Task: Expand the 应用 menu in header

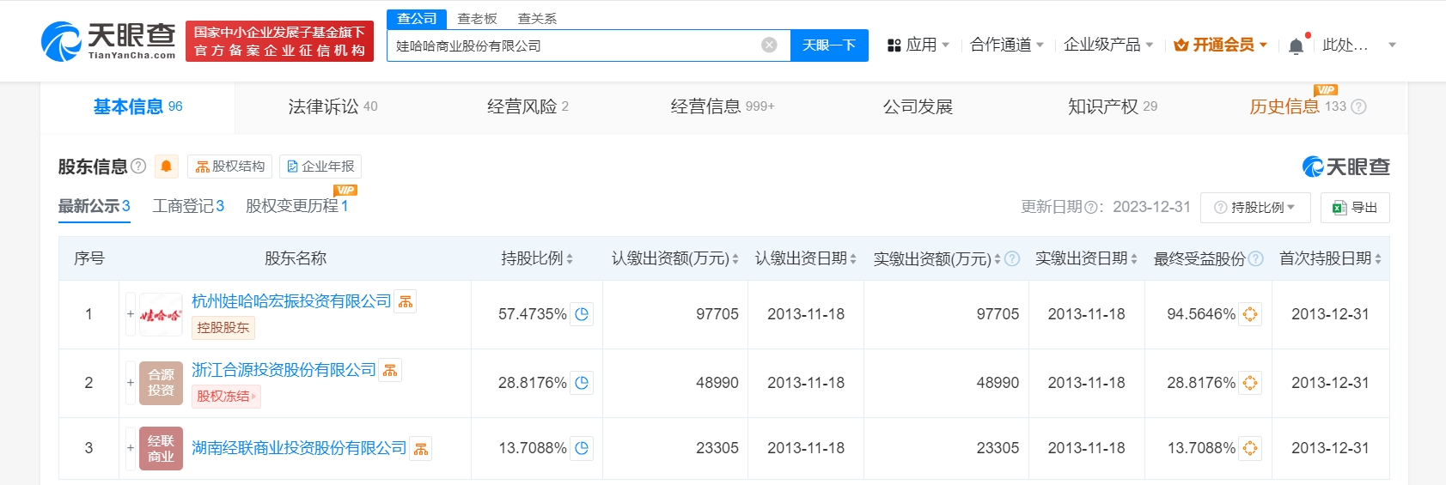Action: coord(918,45)
